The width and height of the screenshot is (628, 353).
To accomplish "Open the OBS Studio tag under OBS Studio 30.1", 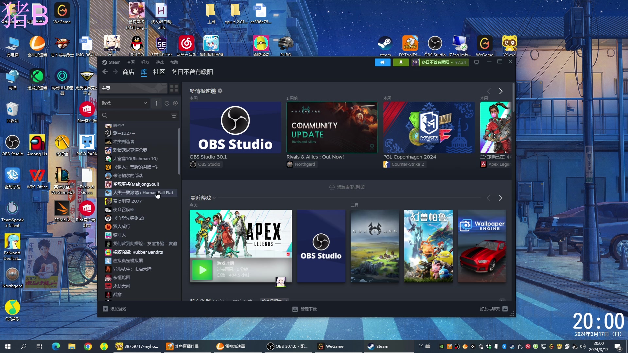I will (206, 164).
